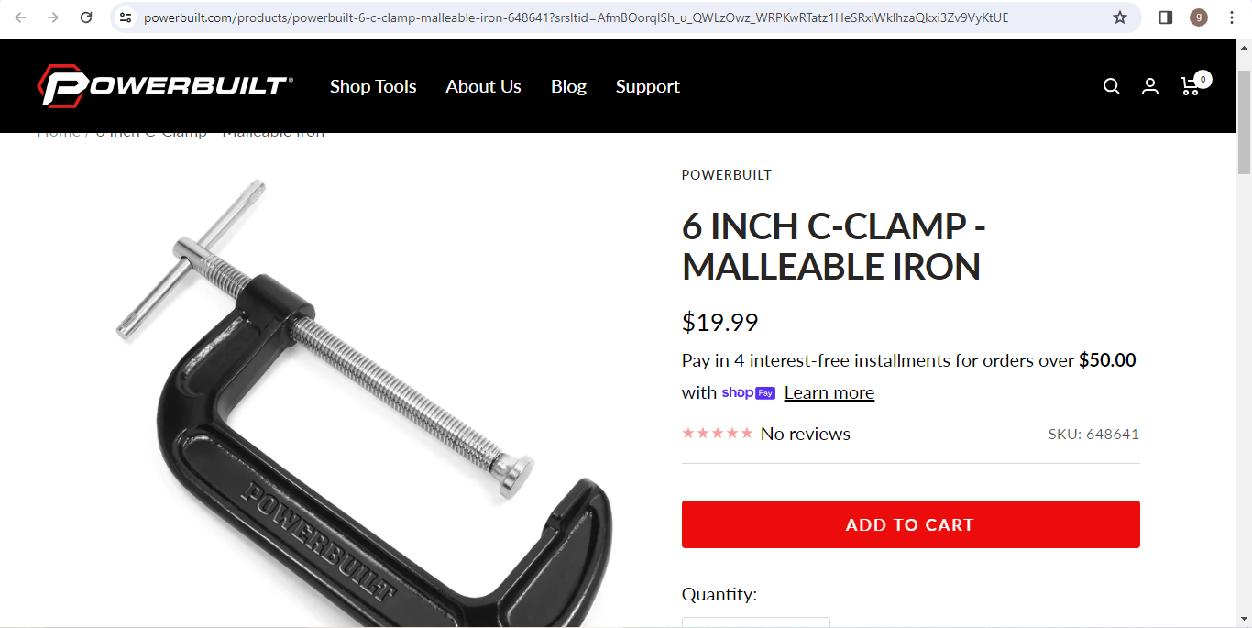Screen dimensions: 1252x628
Task: Open the Shop Tools menu
Action: [373, 86]
